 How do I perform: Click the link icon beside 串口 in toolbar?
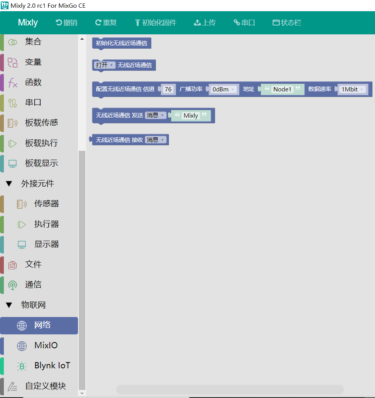(237, 23)
